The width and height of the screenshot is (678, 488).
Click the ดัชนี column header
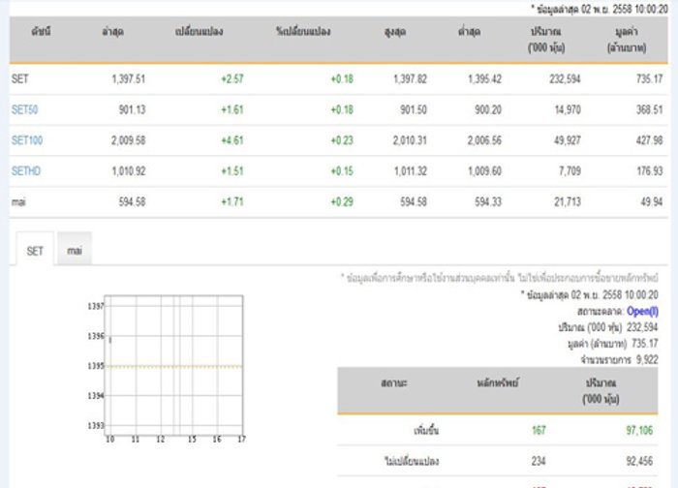coord(41,32)
